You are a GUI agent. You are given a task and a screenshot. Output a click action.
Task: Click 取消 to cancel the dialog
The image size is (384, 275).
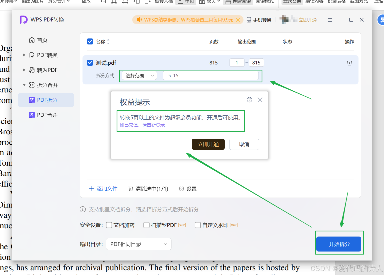pyautogui.click(x=244, y=144)
